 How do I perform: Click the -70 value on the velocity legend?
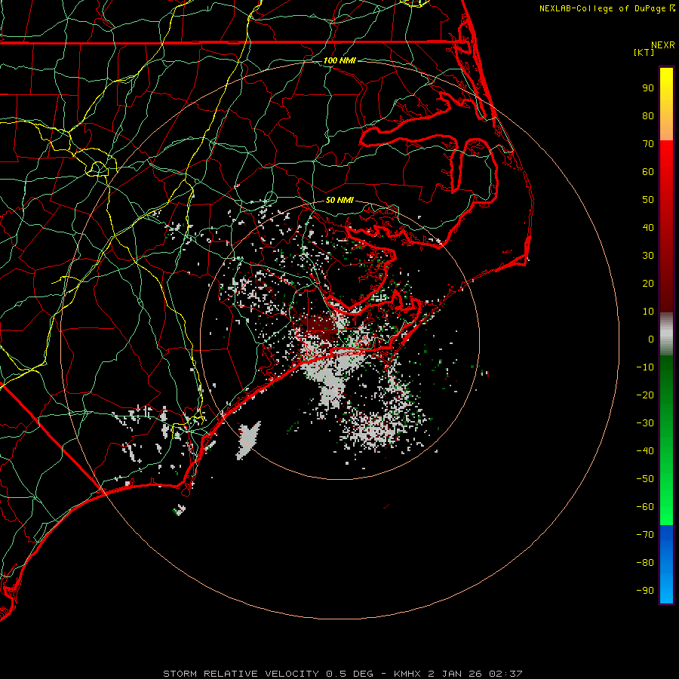[645, 535]
